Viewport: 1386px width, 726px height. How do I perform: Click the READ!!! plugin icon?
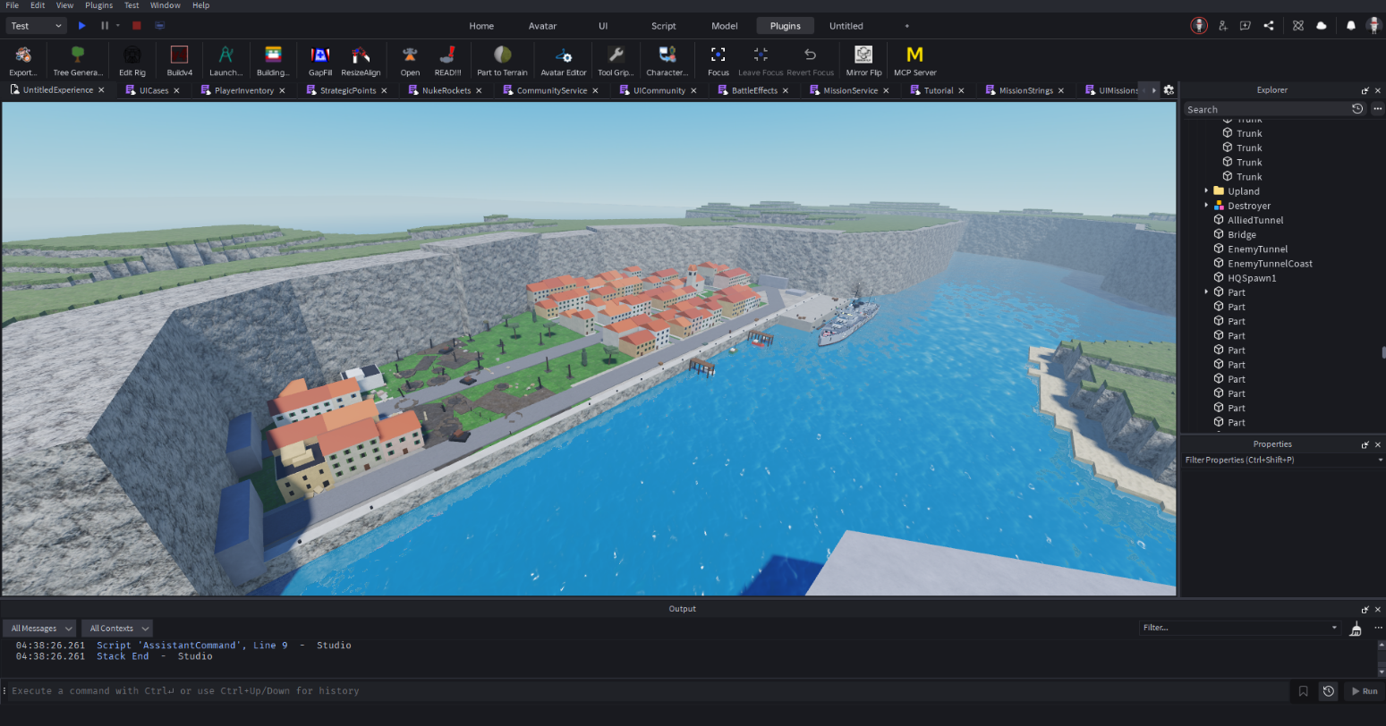(x=447, y=61)
